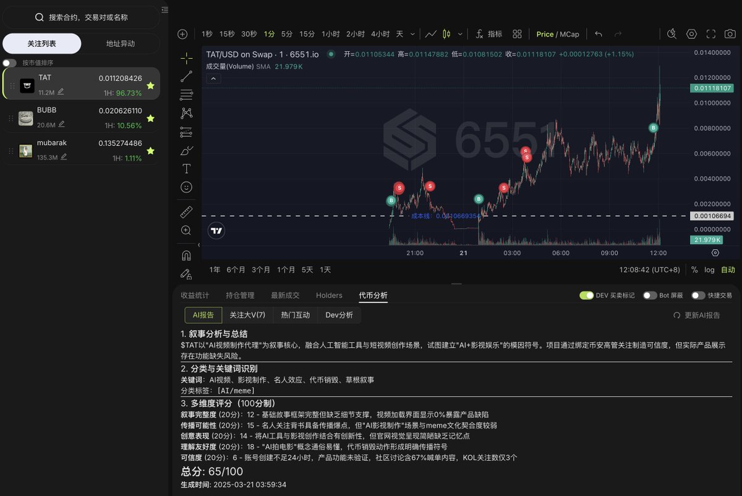This screenshot has width=742, height=496.
Task: Click the line chart style icon
Action: [x=431, y=34]
